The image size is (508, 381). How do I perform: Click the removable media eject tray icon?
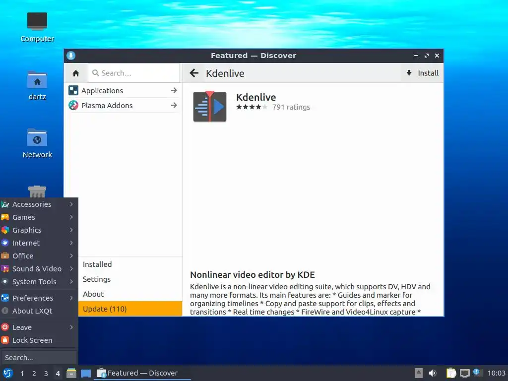[419, 373]
